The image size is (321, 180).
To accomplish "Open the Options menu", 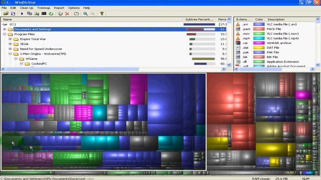I will [74, 8].
